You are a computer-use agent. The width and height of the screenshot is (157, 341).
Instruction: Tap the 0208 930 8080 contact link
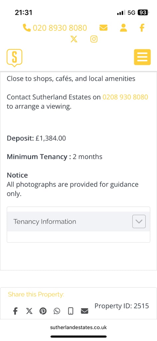[125, 97]
